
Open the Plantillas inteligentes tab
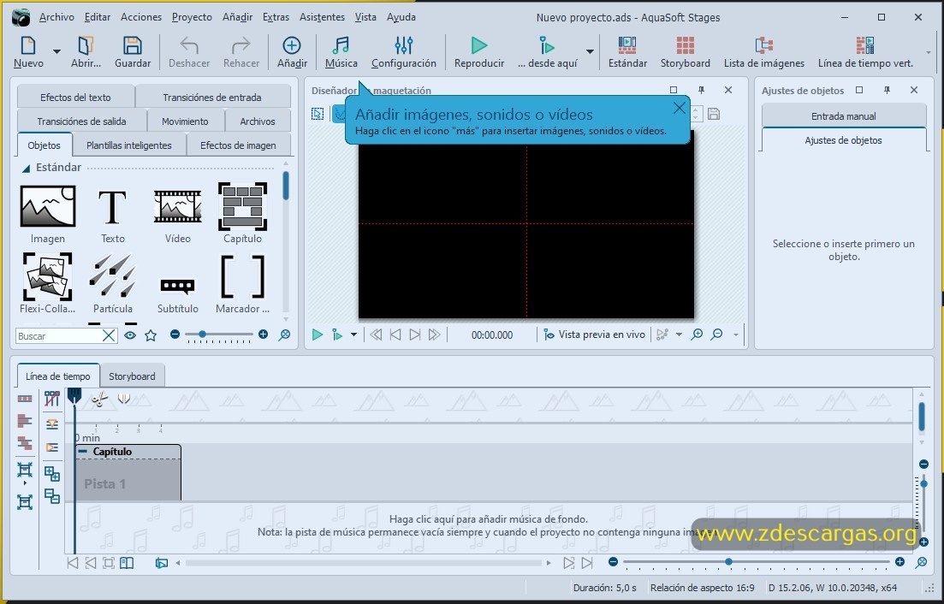point(129,145)
